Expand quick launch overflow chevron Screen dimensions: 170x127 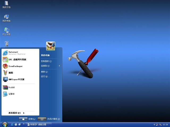pos(24,124)
